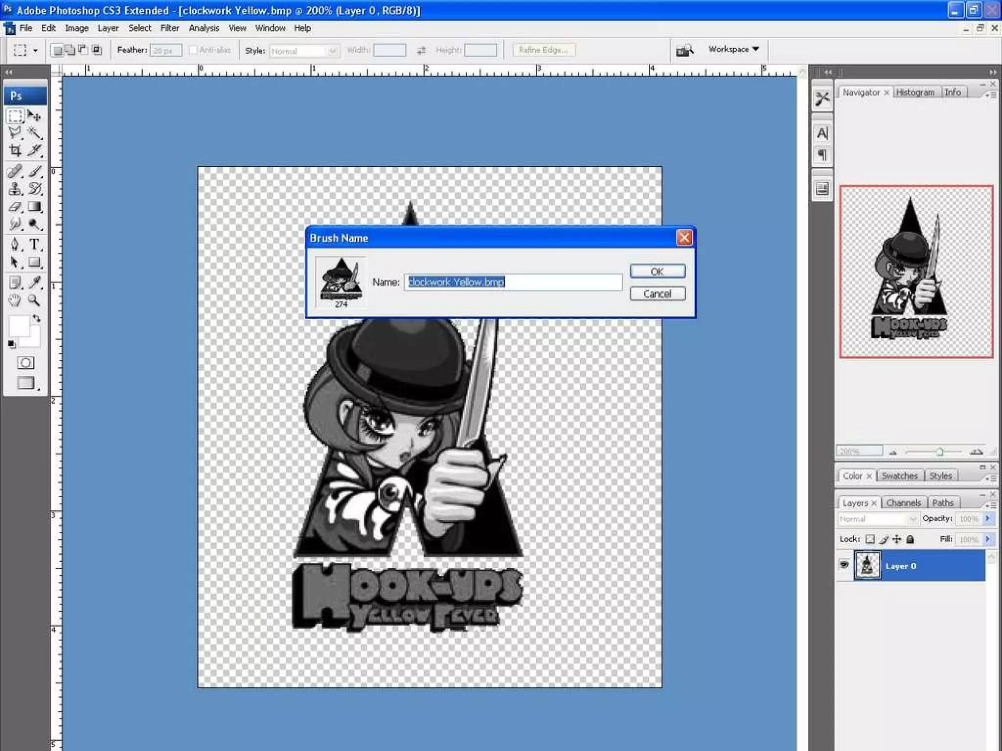This screenshot has width=1002, height=751.
Task: Click the foreground color swatch
Action: [x=19, y=326]
